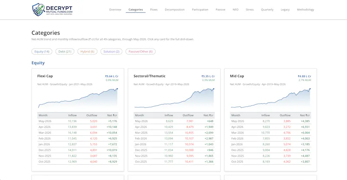Click Mid Cap Oct-2025 month cell
The height and width of the screenshot is (180, 347).
coord(237,162)
